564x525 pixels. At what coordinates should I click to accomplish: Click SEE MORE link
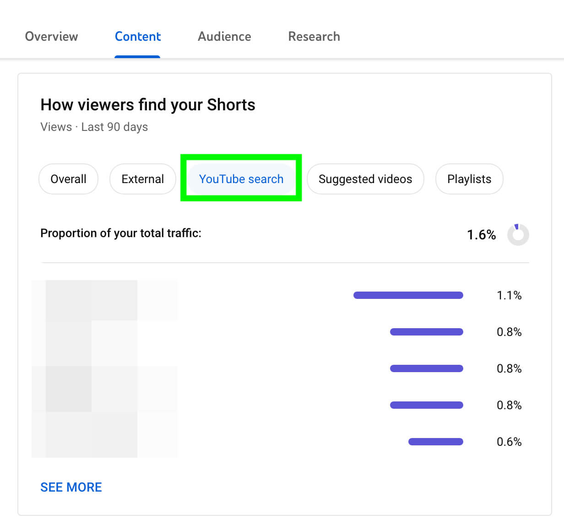click(71, 487)
